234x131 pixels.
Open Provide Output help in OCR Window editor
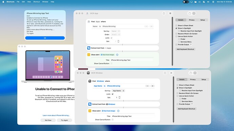[192, 104]
